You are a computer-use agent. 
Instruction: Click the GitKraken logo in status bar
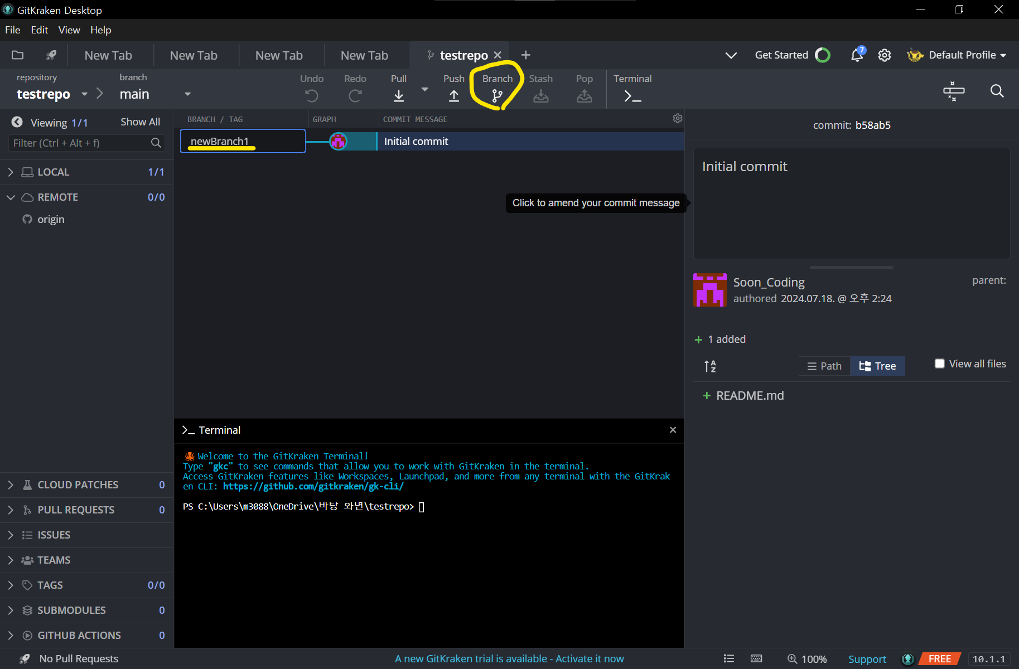click(x=908, y=659)
